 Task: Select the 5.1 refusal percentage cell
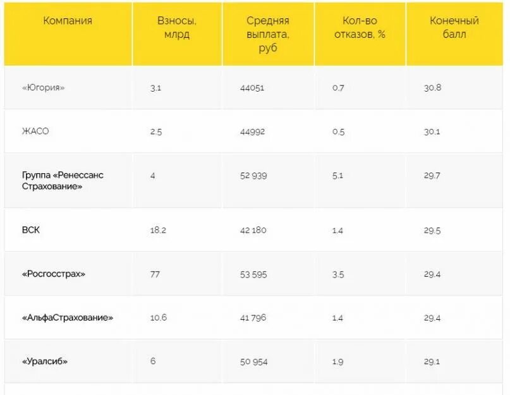337,176
